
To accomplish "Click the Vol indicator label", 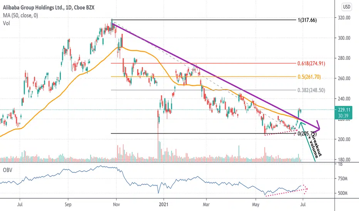I will click(x=7, y=23).
